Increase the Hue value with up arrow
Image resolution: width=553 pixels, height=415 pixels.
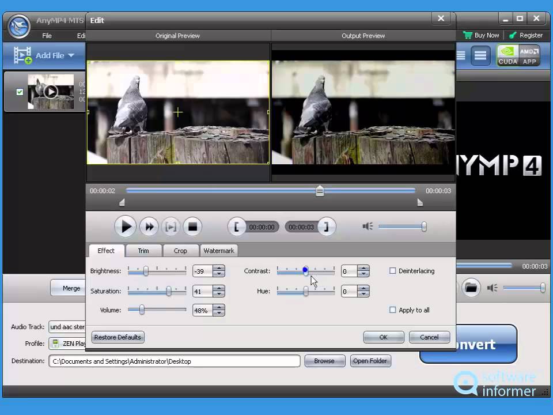(x=363, y=289)
